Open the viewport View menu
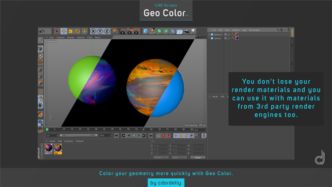This screenshot has width=332, height=187. 52,37
